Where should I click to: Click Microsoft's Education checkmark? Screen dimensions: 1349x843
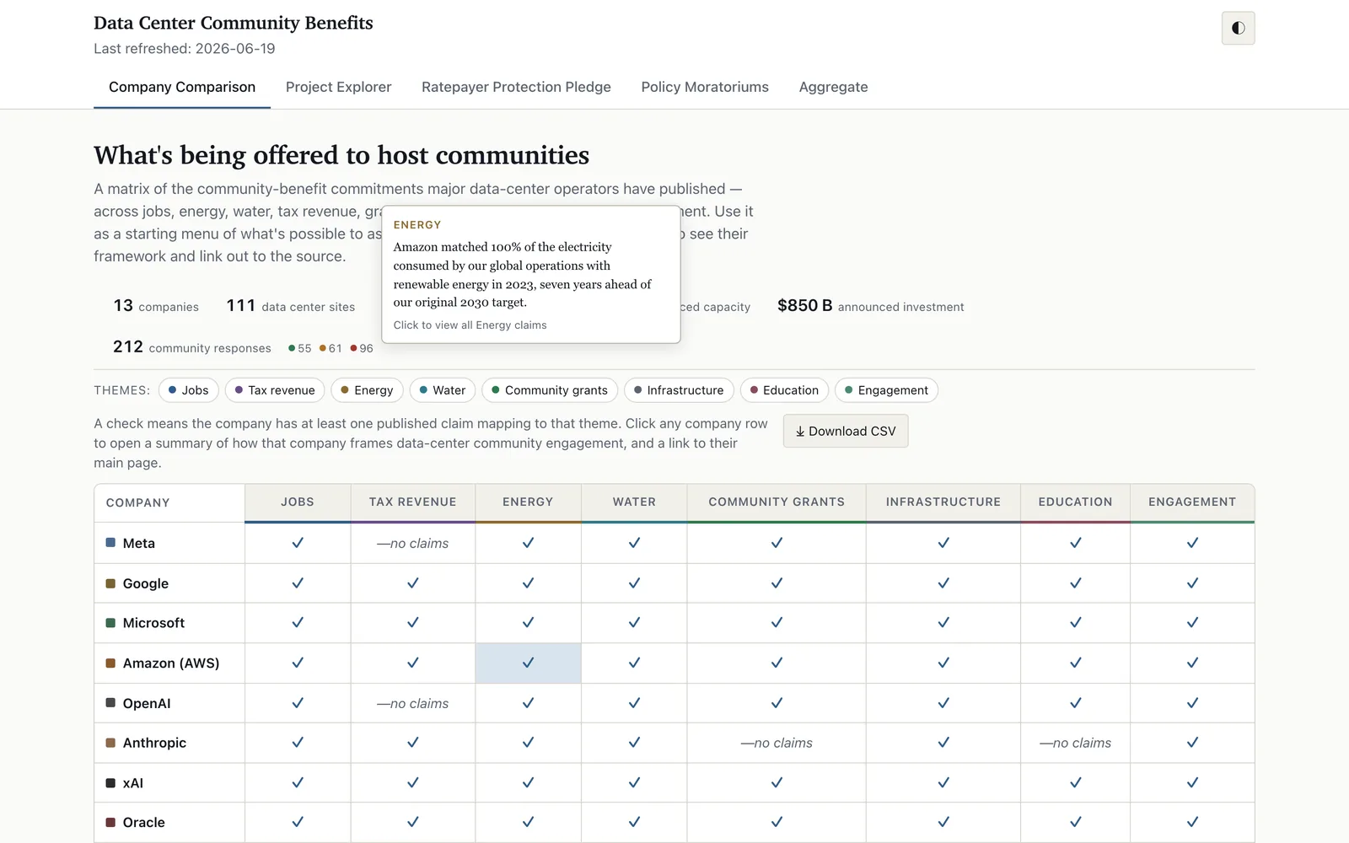click(x=1076, y=623)
